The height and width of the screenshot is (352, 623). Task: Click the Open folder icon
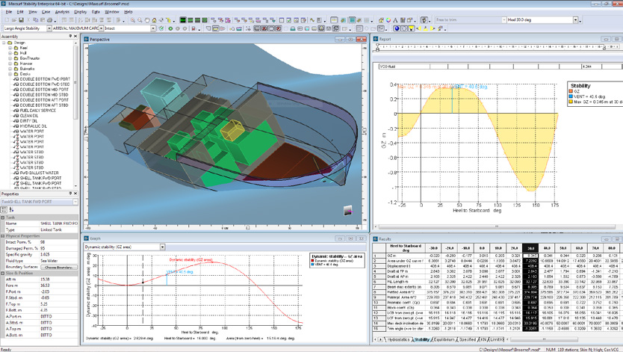click(14, 20)
